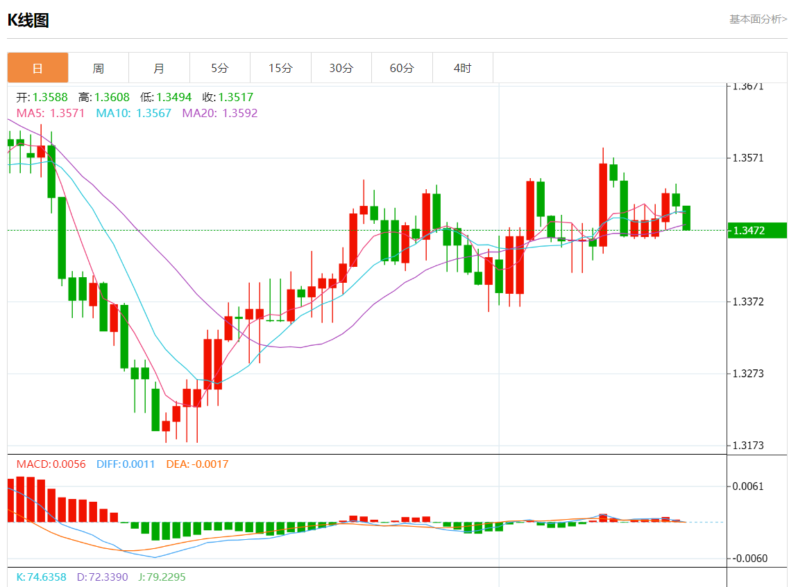Viewport: 789px width, 587px height.
Task: Switch to the 月 monthly tab
Action: tap(159, 68)
